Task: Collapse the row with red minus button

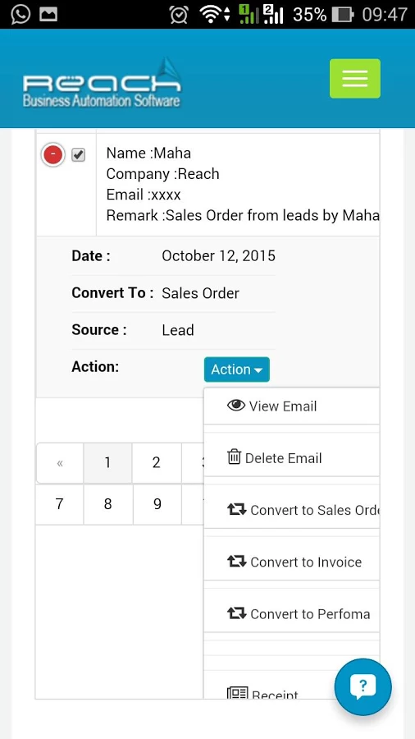Action: [52, 154]
